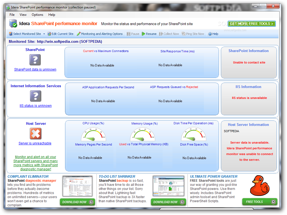Click GET MORE FREE TOOLS button
Viewport: 287px width, 215px height.
(x=252, y=23)
